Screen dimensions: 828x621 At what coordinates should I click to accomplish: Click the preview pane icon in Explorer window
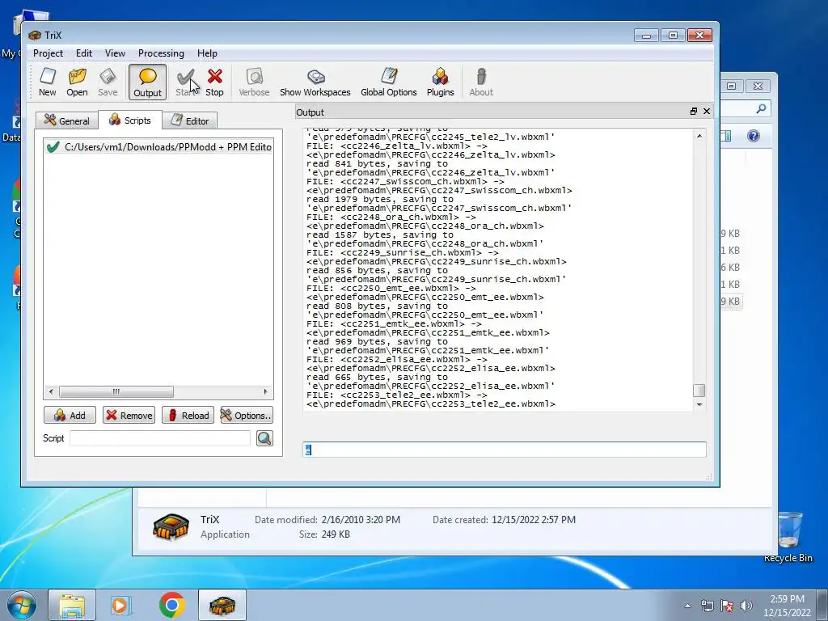(x=726, y=136)
